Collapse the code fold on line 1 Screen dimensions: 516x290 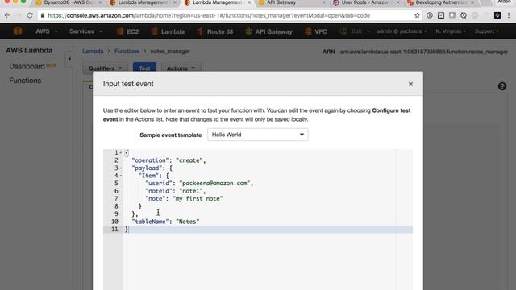pos(120,152)
